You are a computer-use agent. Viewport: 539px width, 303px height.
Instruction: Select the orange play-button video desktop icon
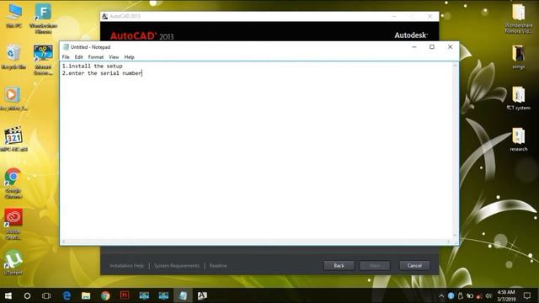coord(13,98)
